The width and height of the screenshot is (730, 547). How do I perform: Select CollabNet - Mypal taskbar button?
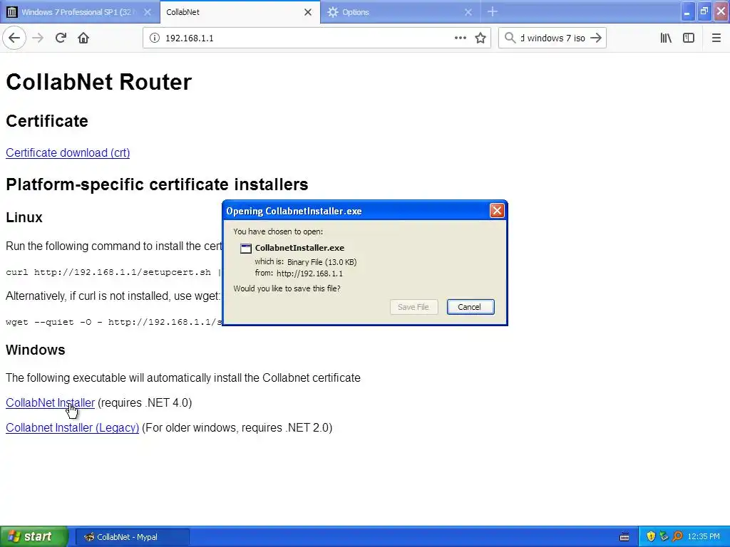point(132,537)
